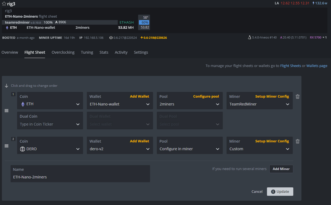
Task: Click the power consumption lightning icon
Action: (x=314, y=3)
